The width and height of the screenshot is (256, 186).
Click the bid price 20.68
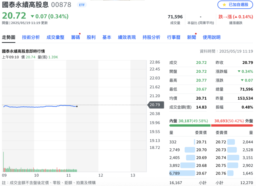(x=201, y=166)
